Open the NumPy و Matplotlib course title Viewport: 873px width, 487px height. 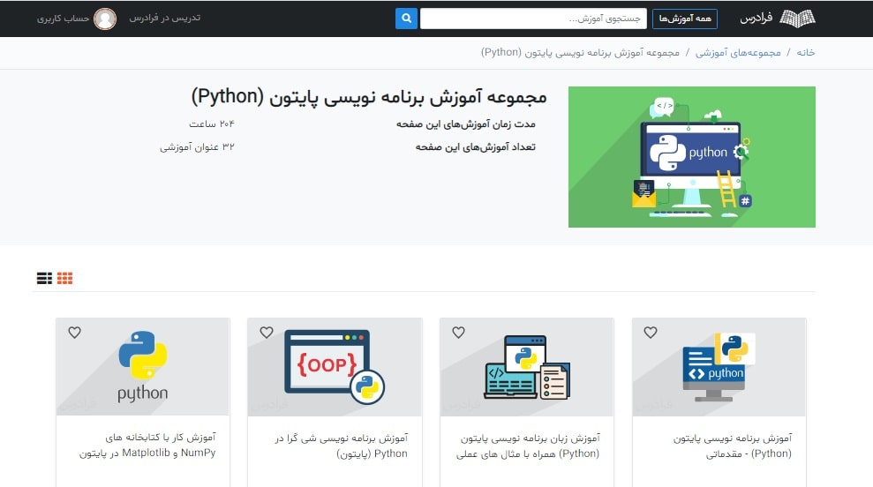click(x=147, y=446)
